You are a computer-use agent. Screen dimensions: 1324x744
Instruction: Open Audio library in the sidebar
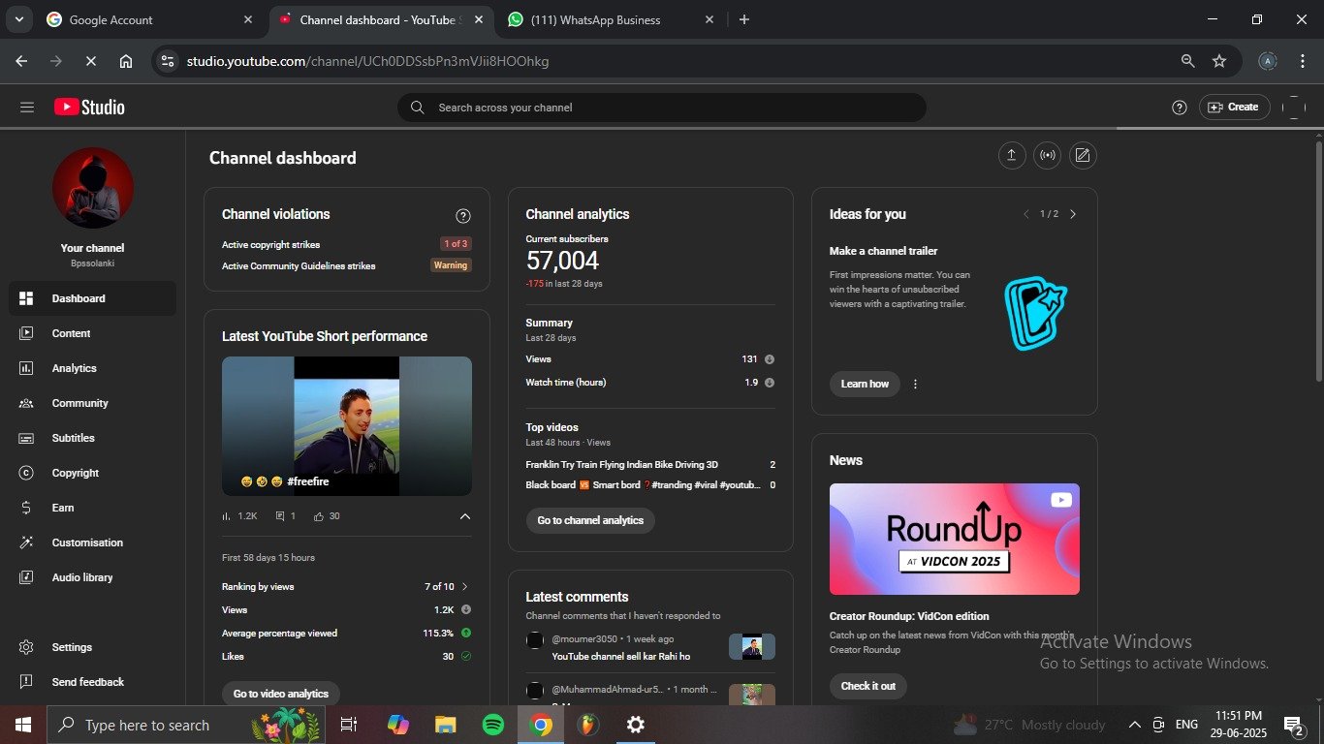point(92,577)
